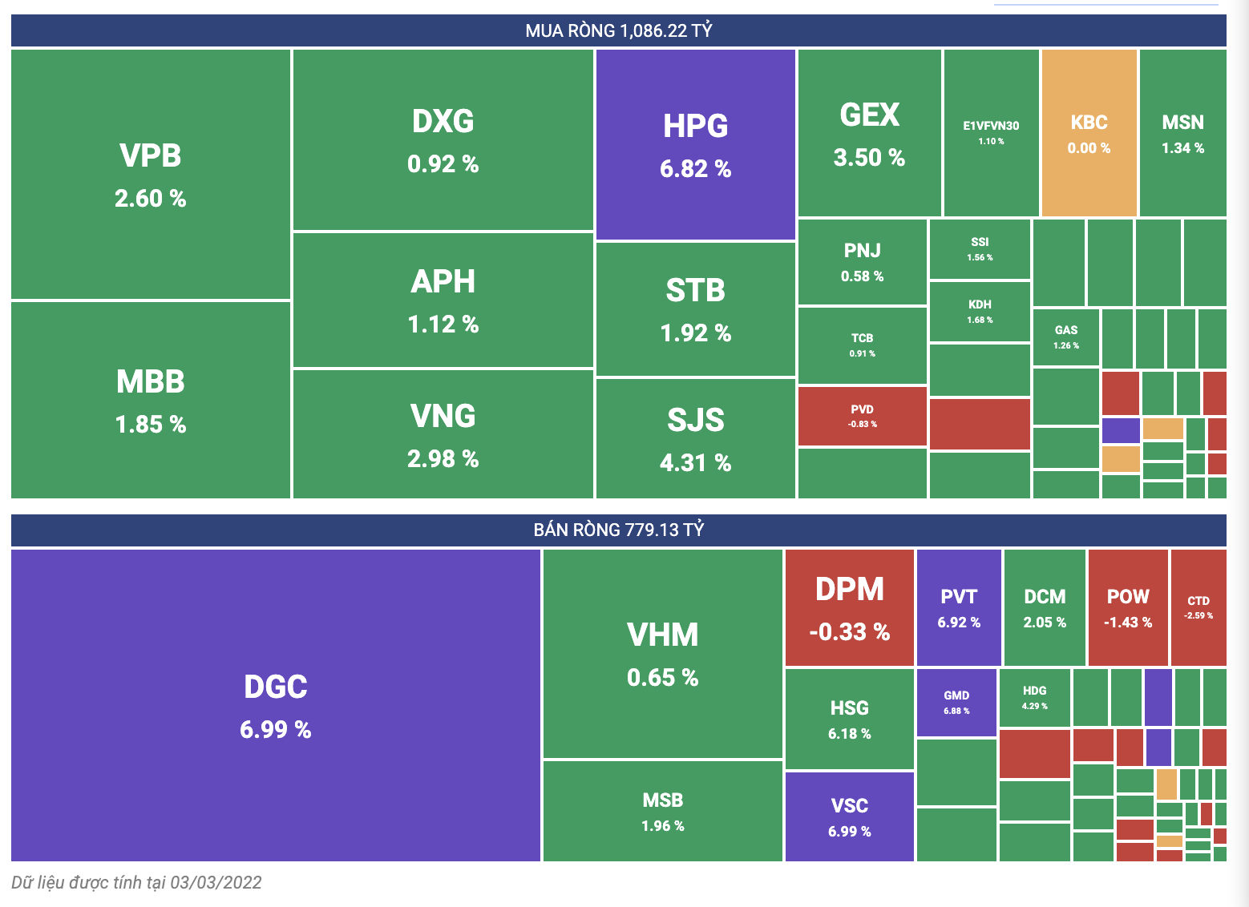Select the APH 1.12% block
This screenshot has width=1249, height=907.
click(x=443, y=300)
